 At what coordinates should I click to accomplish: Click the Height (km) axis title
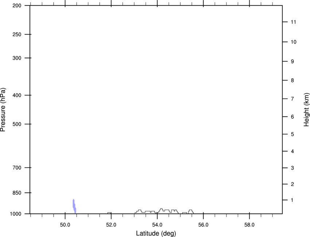[306, 109]
